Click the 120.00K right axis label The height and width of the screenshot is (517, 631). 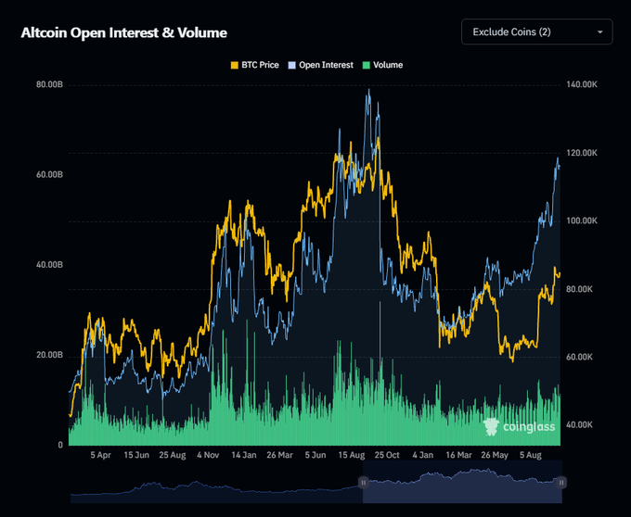coord(582,153)
